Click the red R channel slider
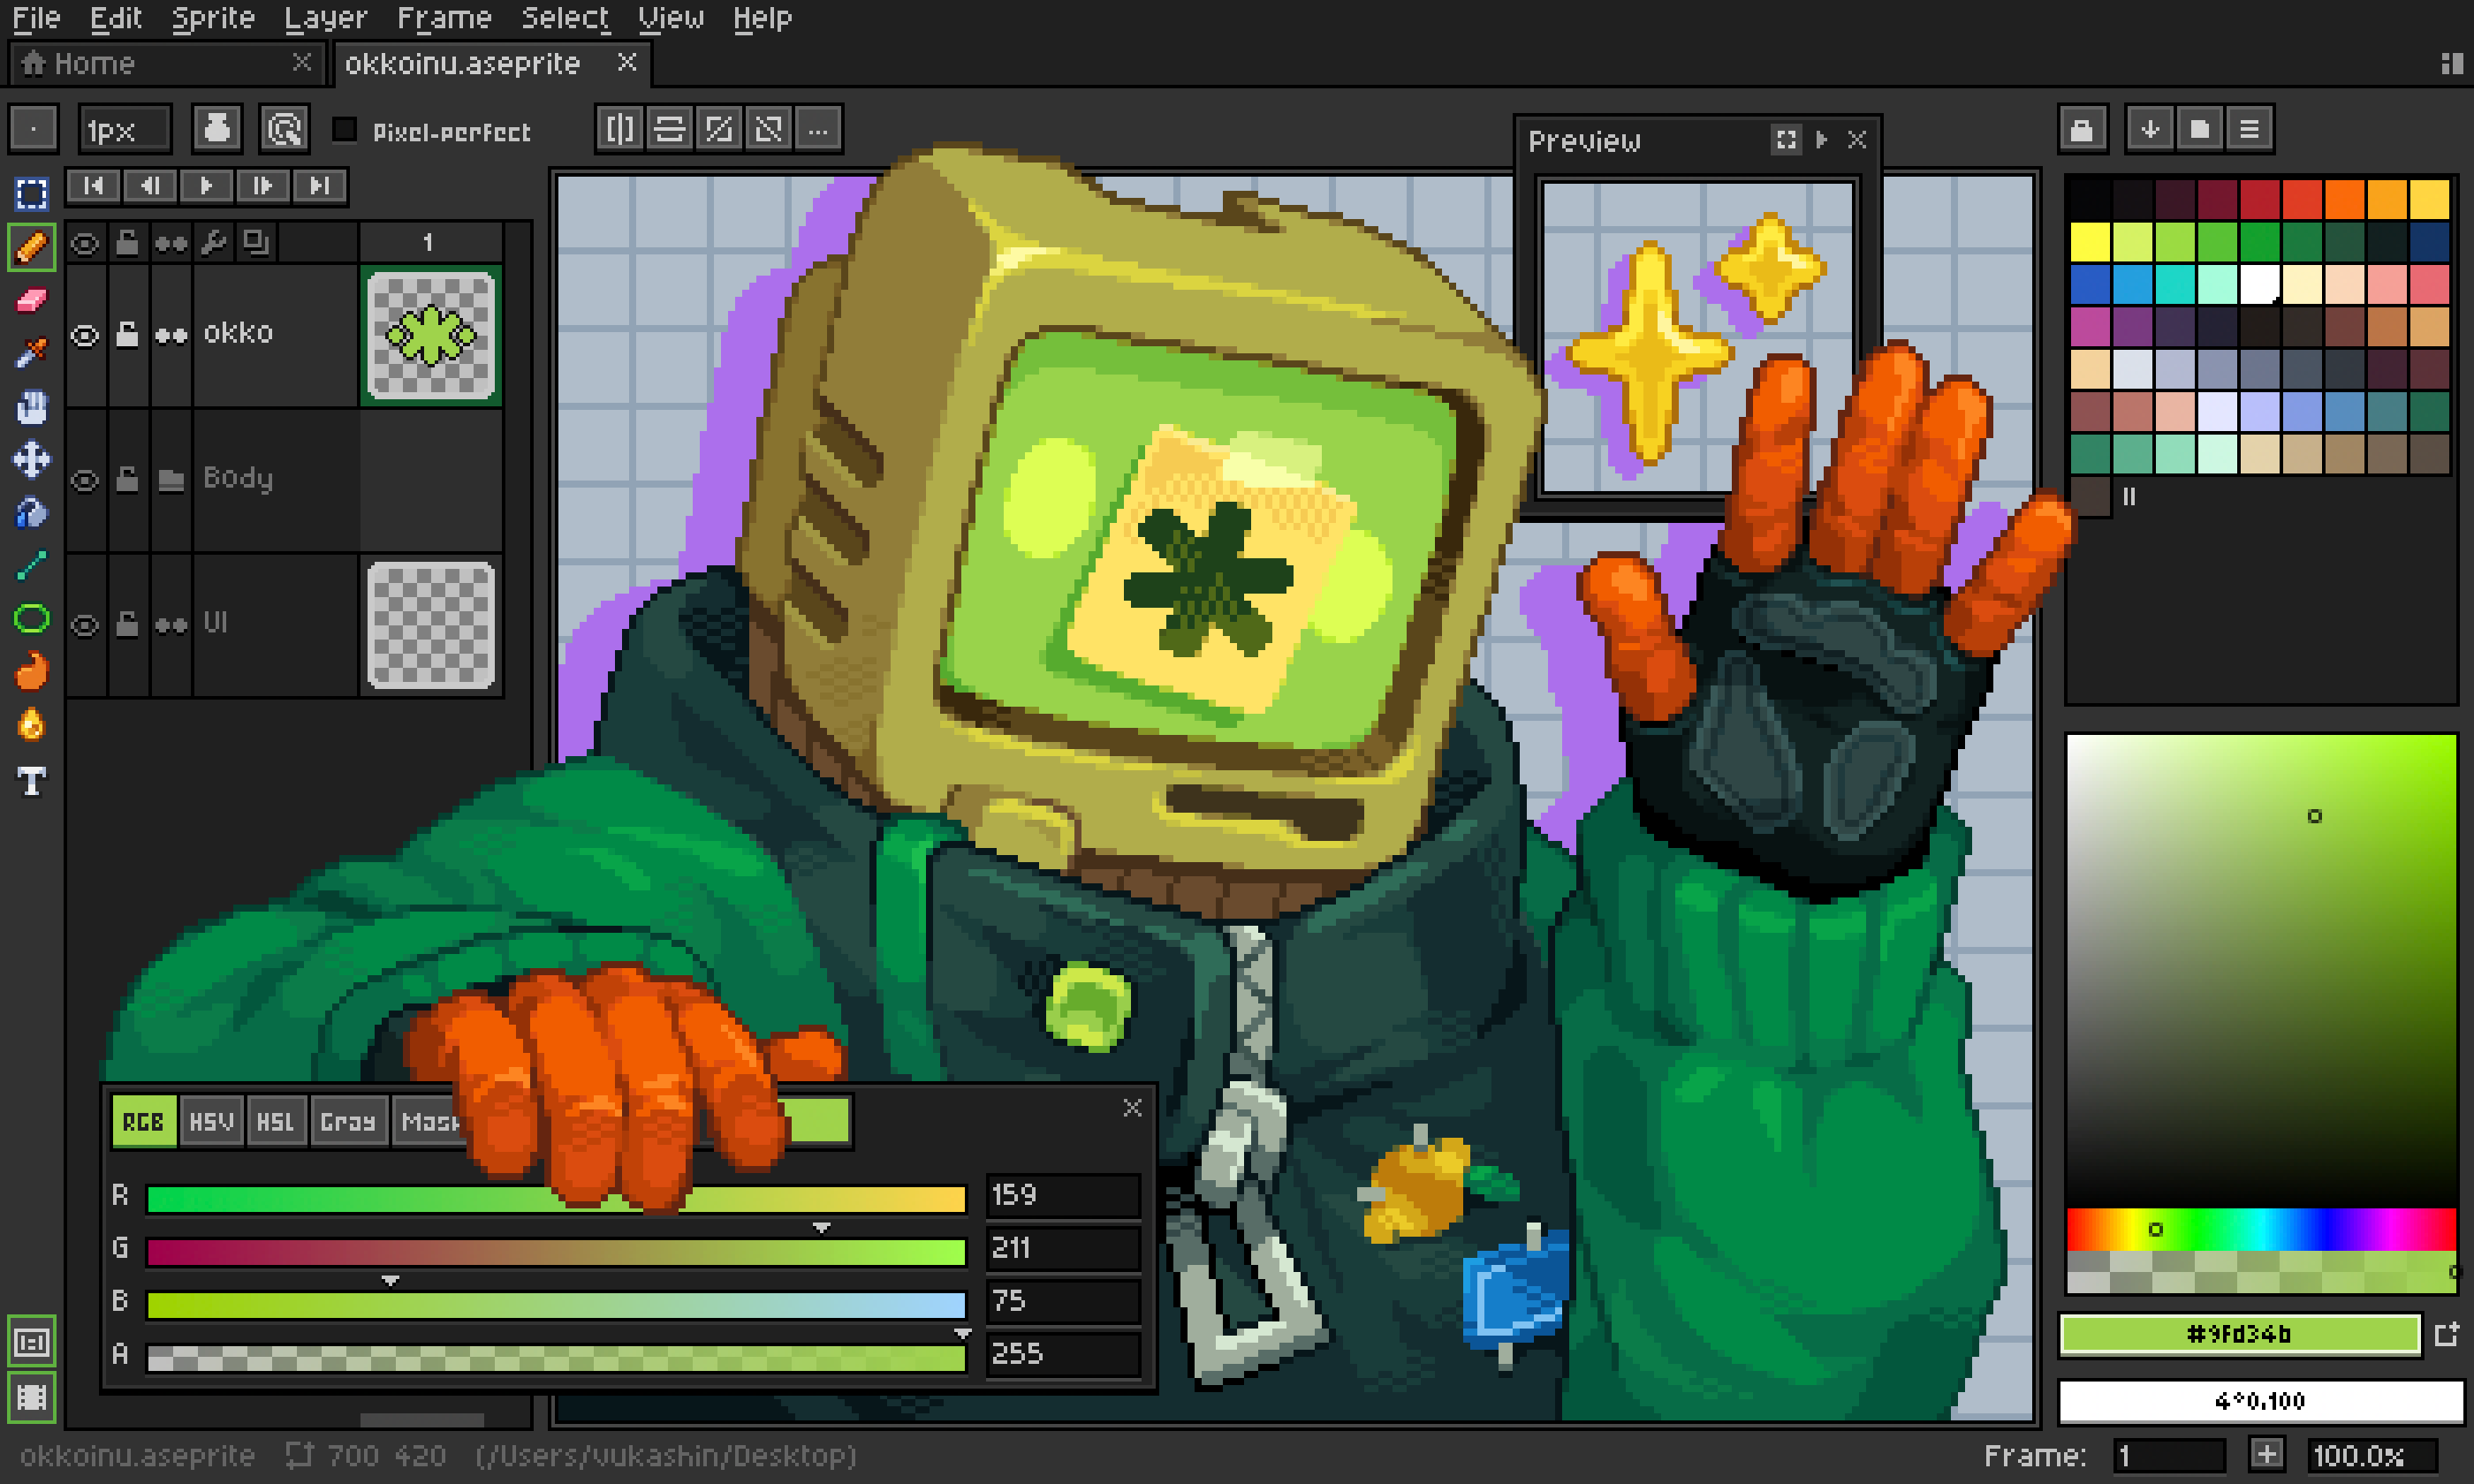Viewport: 2474px width, 1484px height. [556, 1199]
